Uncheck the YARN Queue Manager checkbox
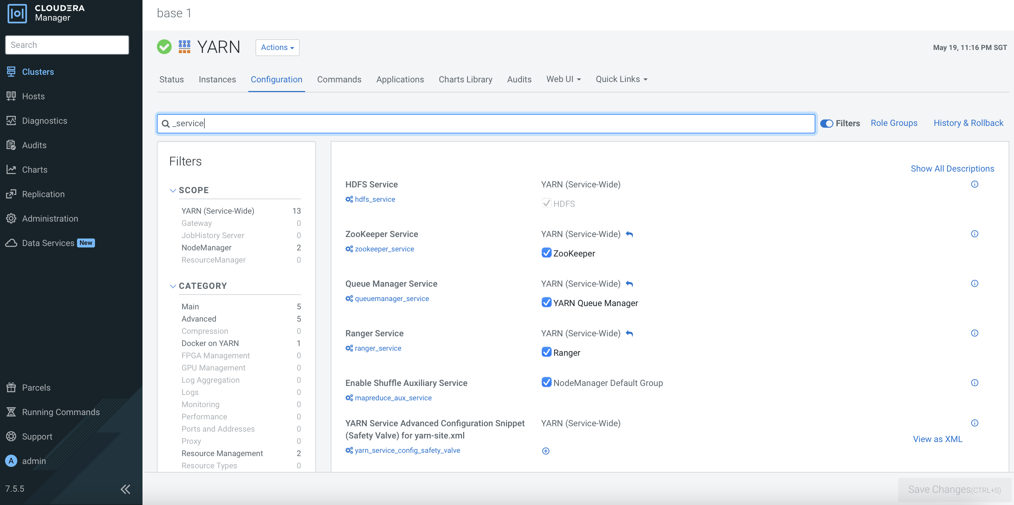This screenshot has height=505, width=1014. click(x=546, y=302)
